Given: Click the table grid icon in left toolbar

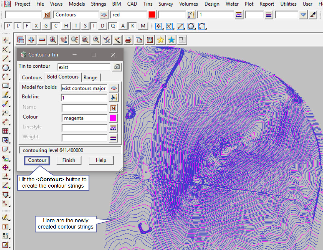Looking at the screenshot, I should tap(5, 131).
